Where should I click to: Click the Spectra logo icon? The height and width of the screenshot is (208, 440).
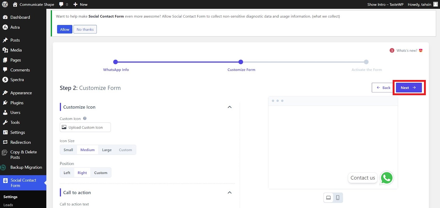[x=5, y=80]
